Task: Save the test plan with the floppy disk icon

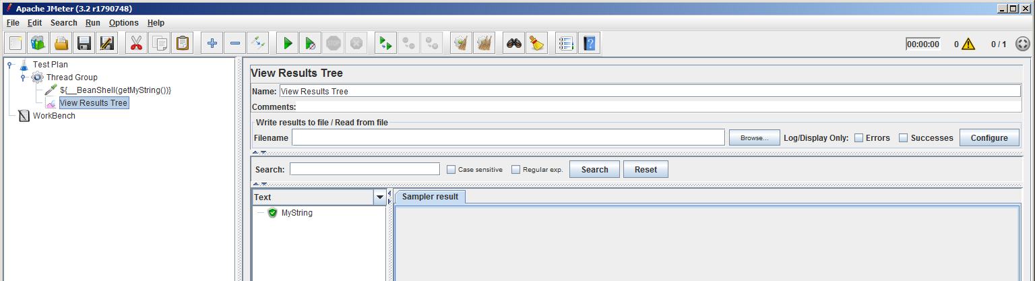Action: coord(84,44)
